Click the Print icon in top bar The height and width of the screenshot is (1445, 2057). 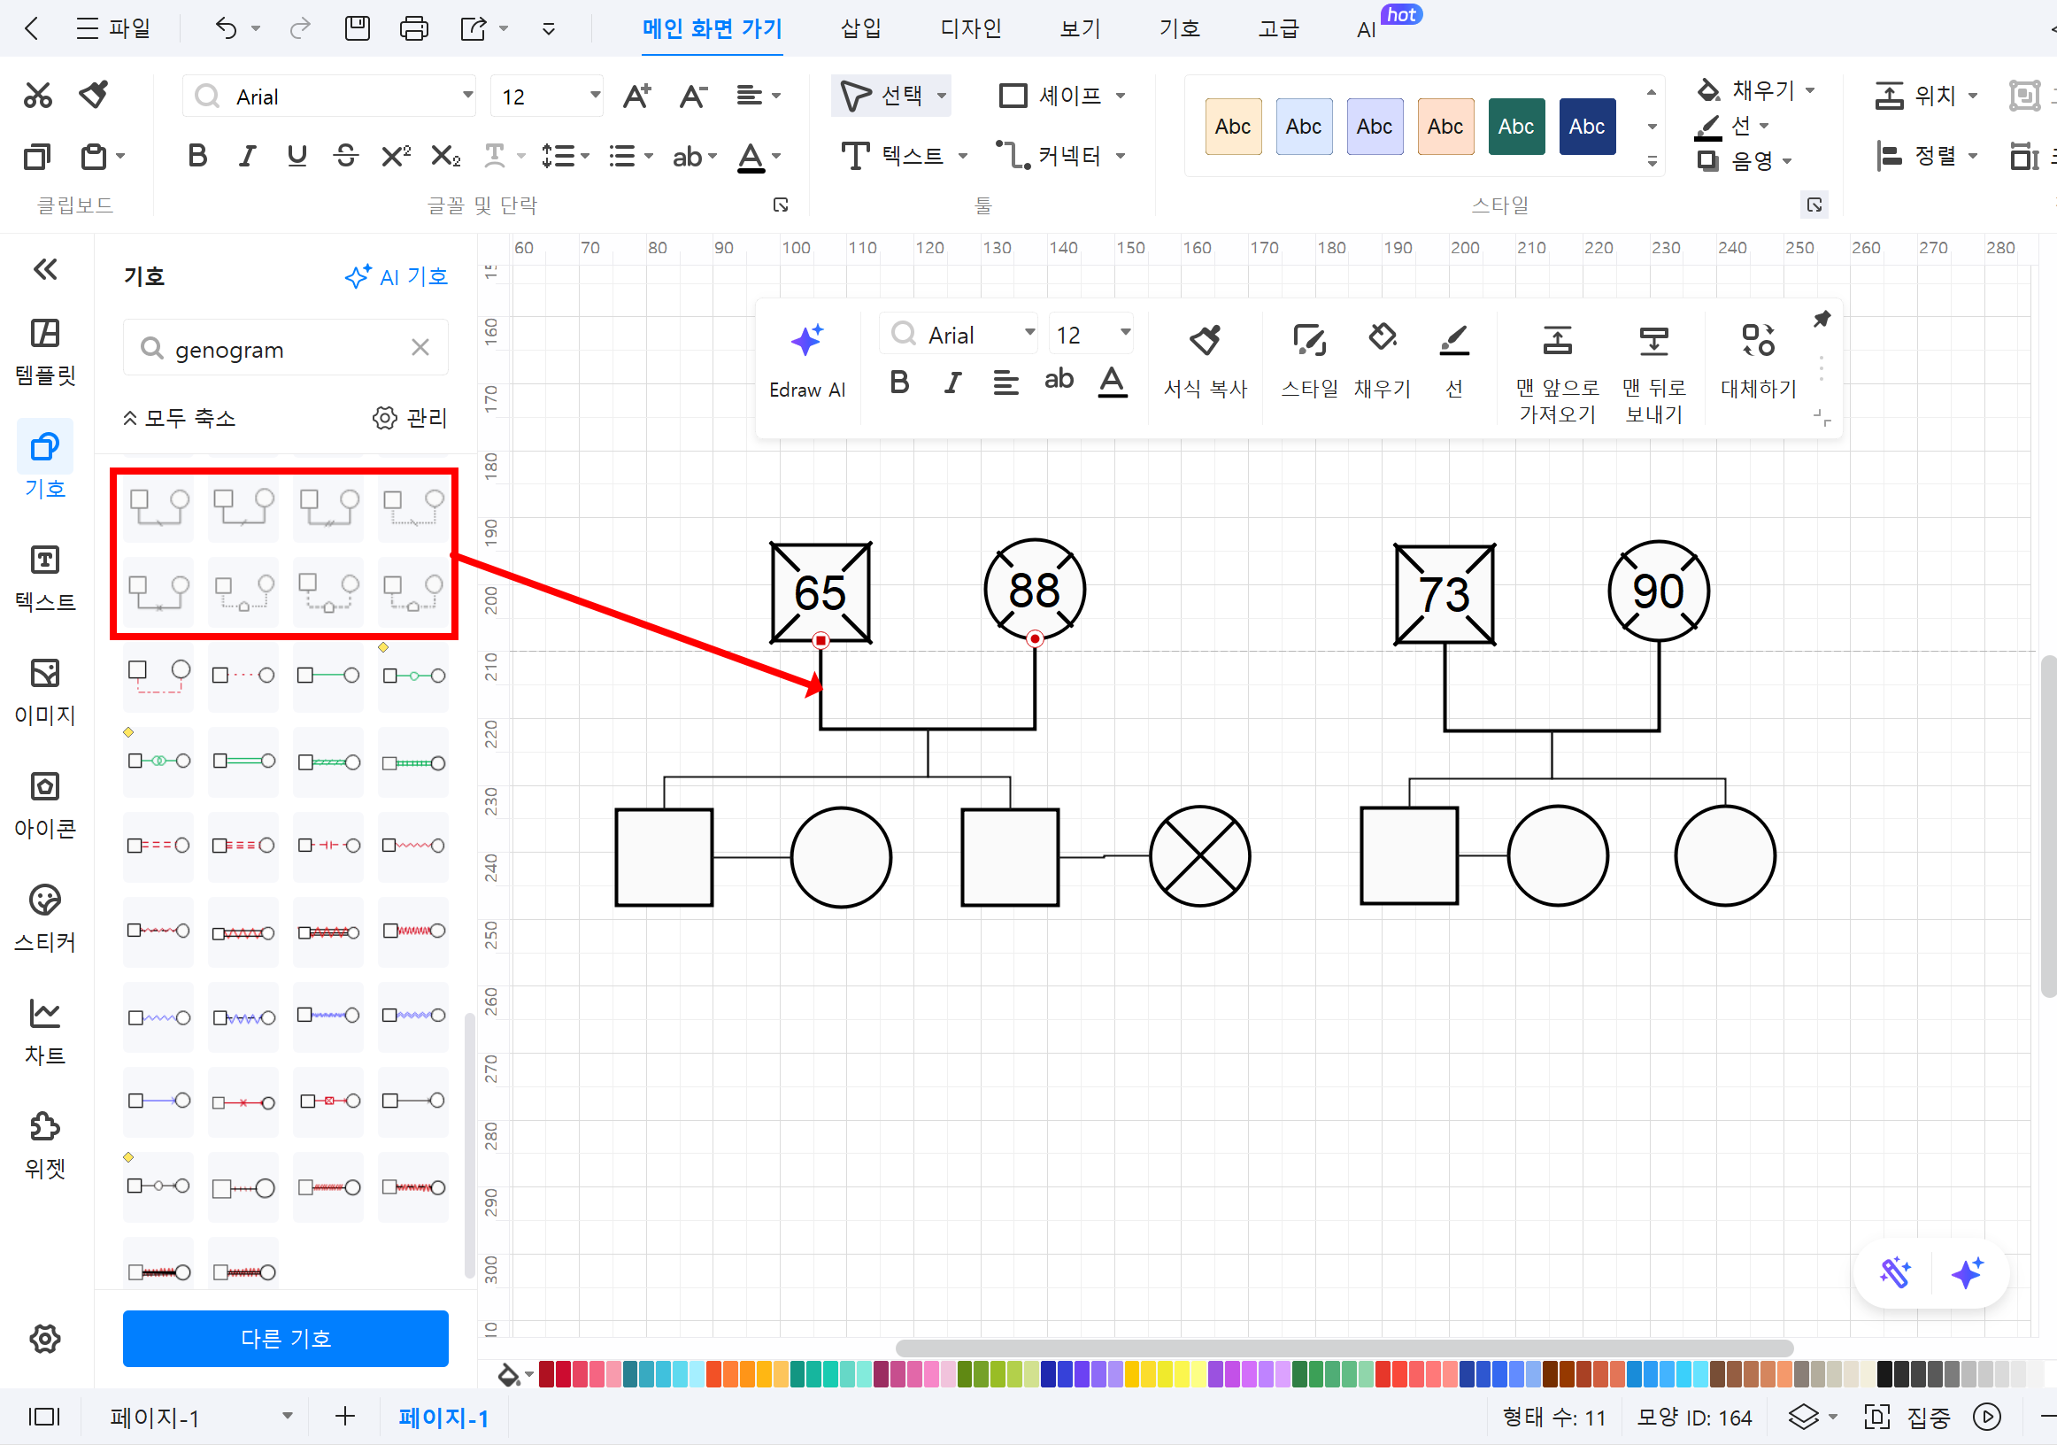[x=413, y=28]
